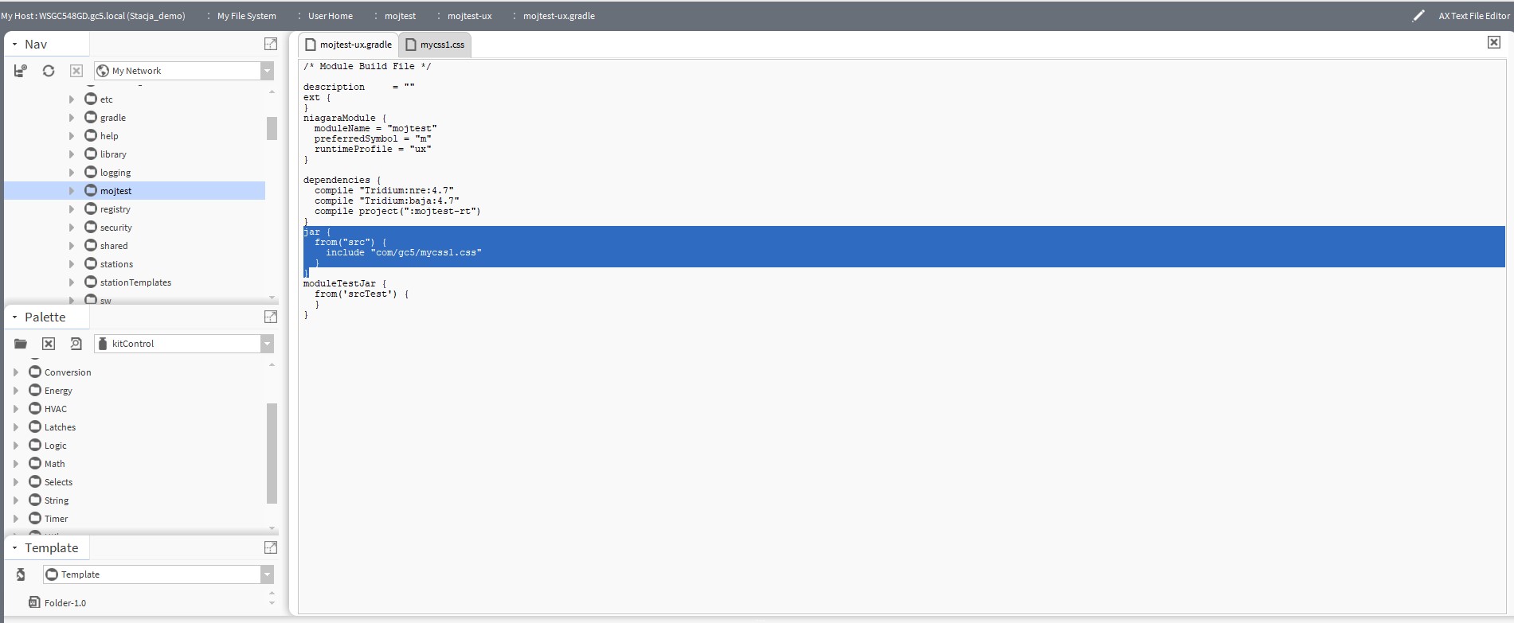Collapse the Template panel header arrow

tap(14, 547)
